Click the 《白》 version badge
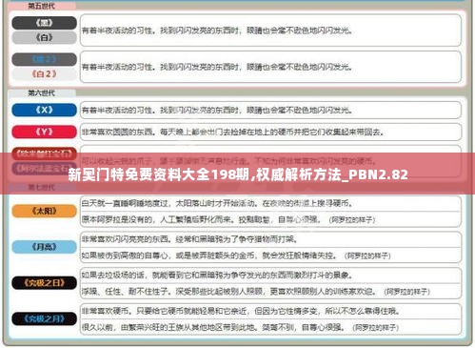This screenshot has width=475, height=348. [44, 37]
